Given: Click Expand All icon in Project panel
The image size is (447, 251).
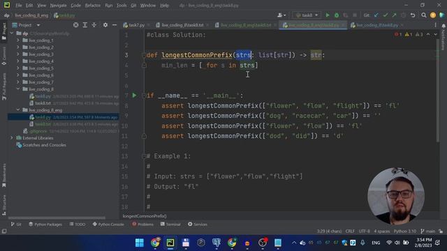Looking at the screenshot, I should click(x=85, y=25).
